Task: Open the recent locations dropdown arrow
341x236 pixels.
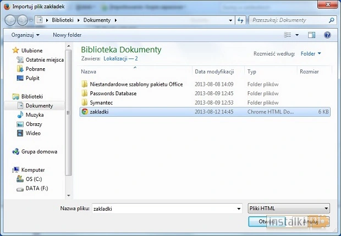Action: 31,20
